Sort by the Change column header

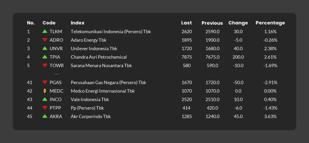(238, 23)
